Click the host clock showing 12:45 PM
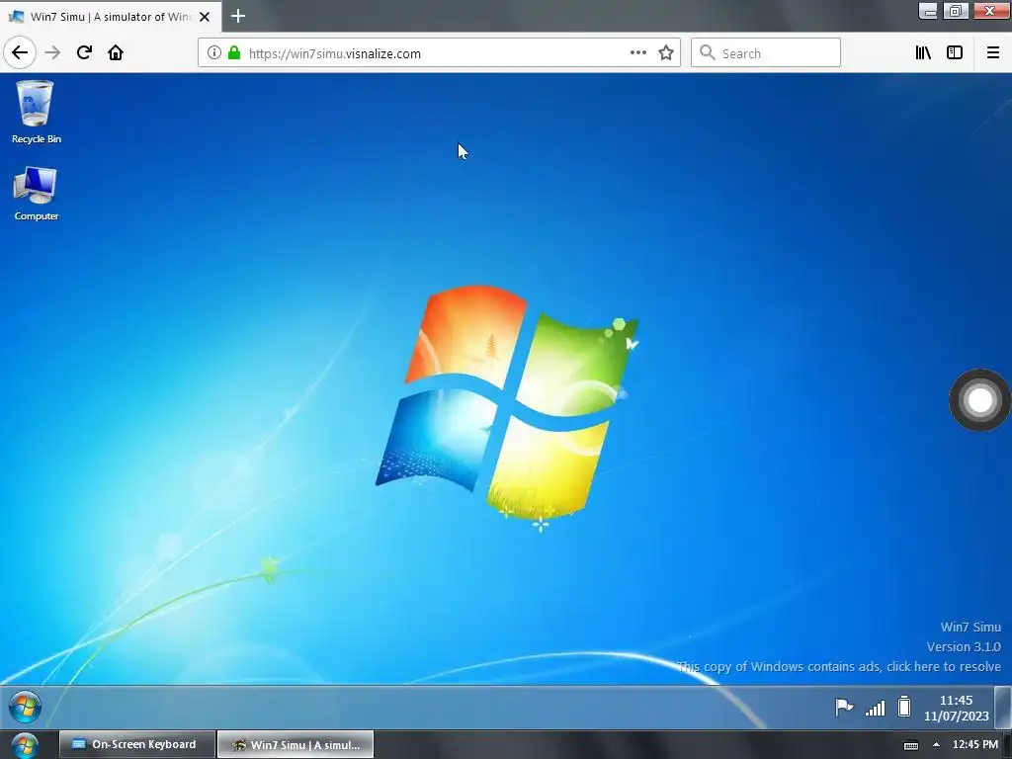This screenshot has height=759, width=1012. (975, 745)
